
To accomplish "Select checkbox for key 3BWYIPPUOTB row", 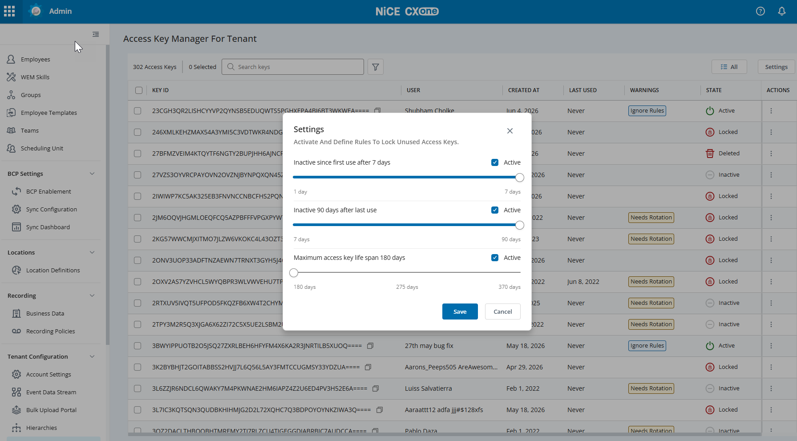I will point(138,346).
